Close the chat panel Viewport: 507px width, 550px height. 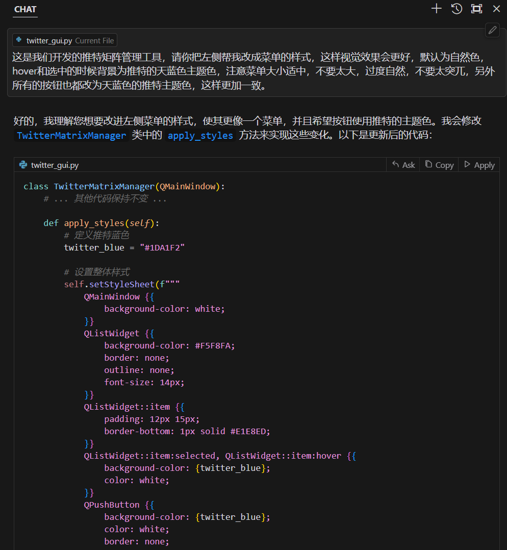pos(496,9)
